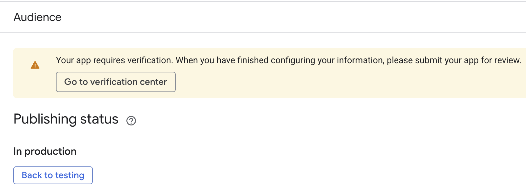Image resolution: width=526 pixels, height=195 pixels.
Task: Open the Publishing status help icon
Action: 131,121
